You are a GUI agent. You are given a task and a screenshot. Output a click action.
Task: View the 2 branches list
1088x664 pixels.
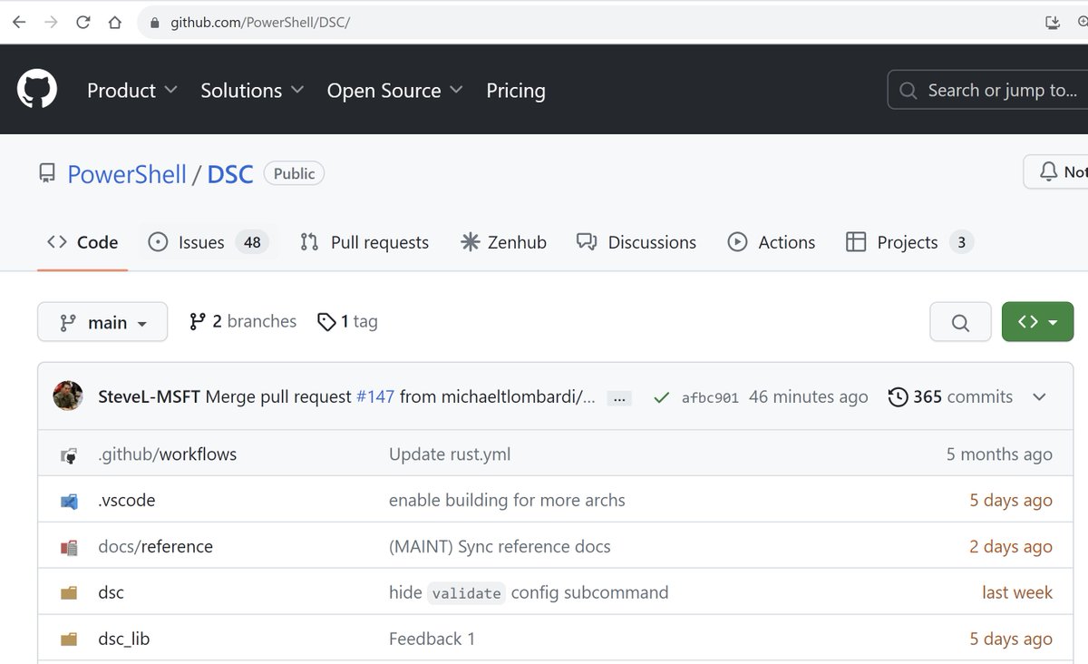[243, 321]
